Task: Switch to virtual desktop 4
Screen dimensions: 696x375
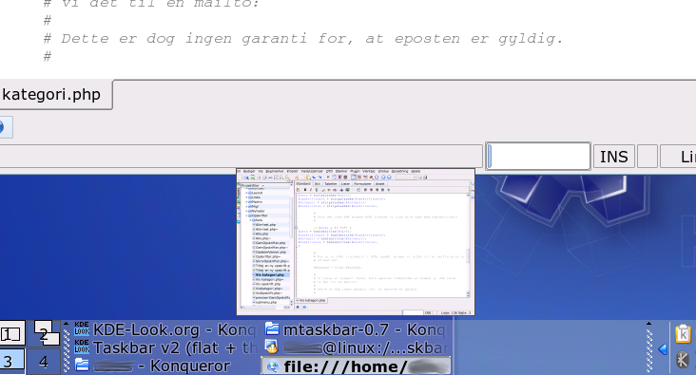Action: pos(44,362)
